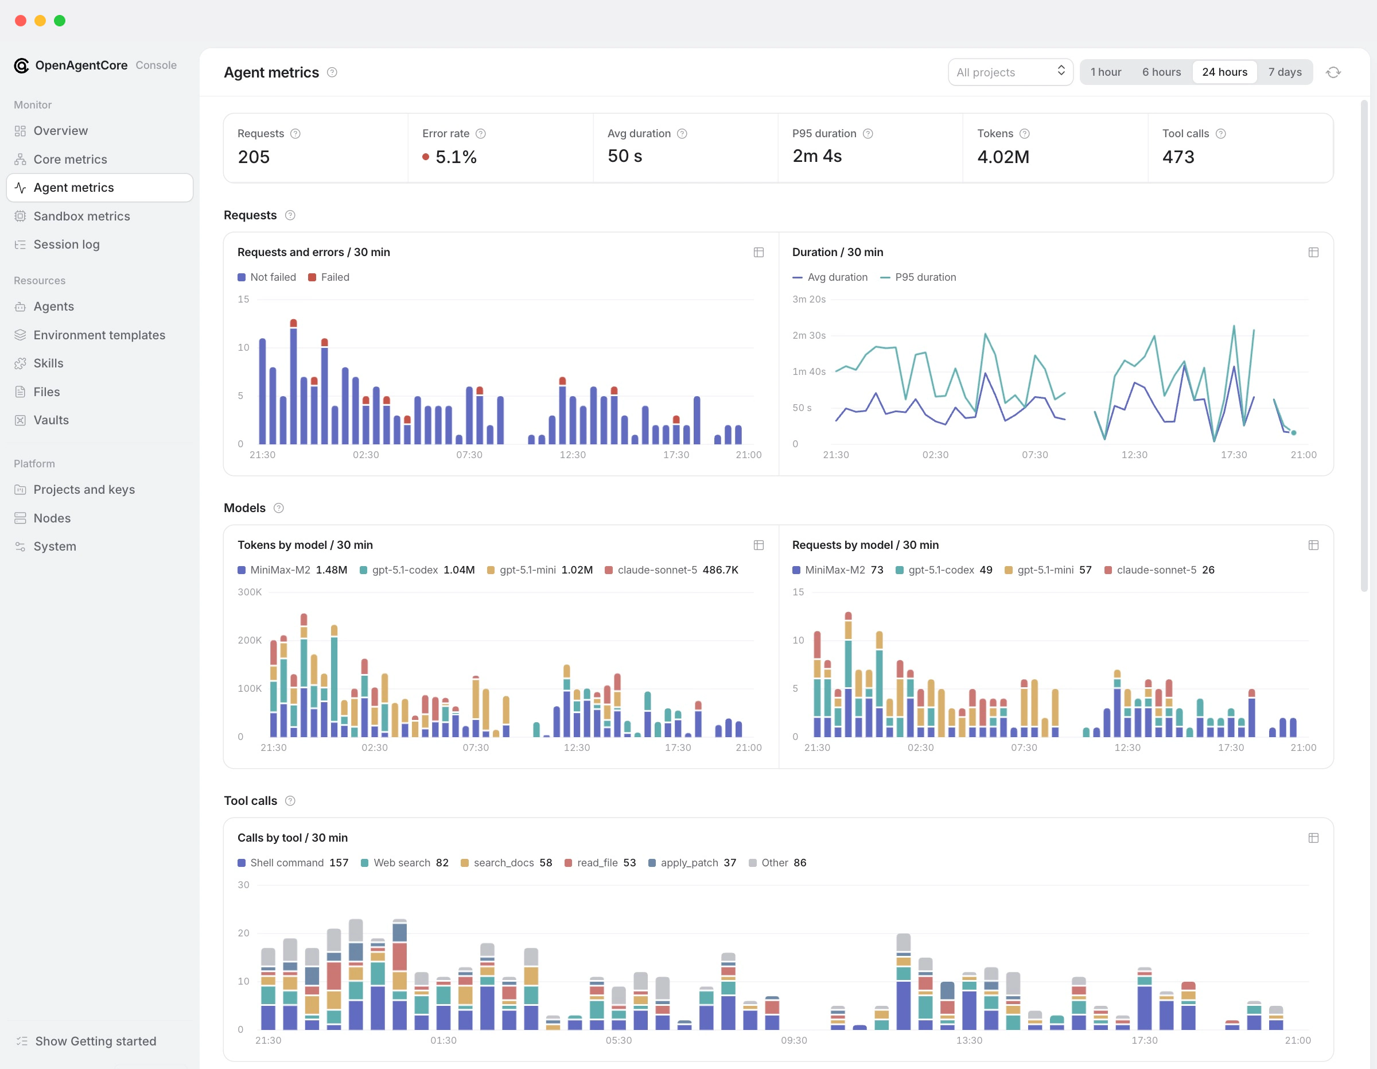
Task: Toggle the P95 duration legend line
Action: click(x=918, y=278)
